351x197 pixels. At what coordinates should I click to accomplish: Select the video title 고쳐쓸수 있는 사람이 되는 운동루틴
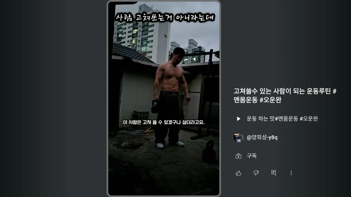pos(282,91)
